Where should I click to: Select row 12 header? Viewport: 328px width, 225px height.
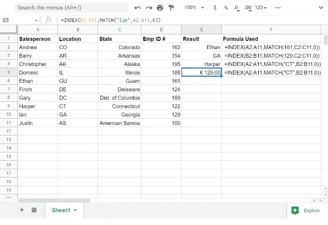(x=9, y=131)
